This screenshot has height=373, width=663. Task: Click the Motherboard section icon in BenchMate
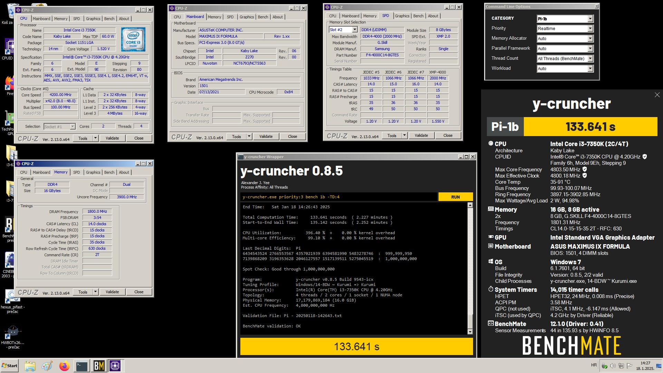tap(491, 246)
